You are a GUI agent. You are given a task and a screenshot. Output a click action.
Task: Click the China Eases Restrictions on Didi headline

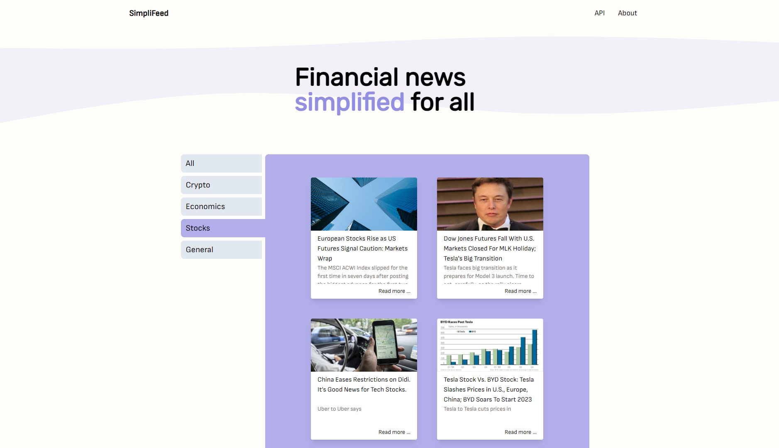point(364,385)
